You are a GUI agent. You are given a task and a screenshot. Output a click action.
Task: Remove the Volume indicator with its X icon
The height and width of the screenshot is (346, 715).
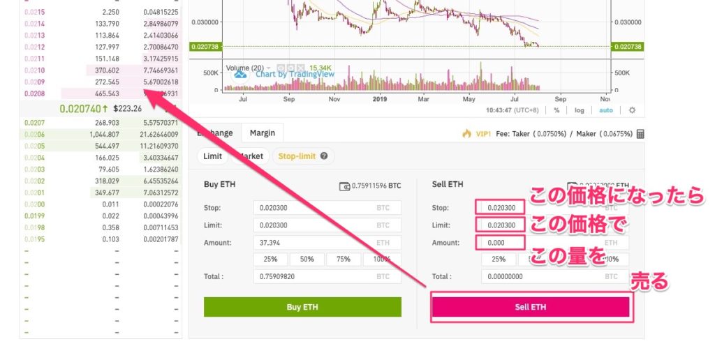(x=301, y=68)
